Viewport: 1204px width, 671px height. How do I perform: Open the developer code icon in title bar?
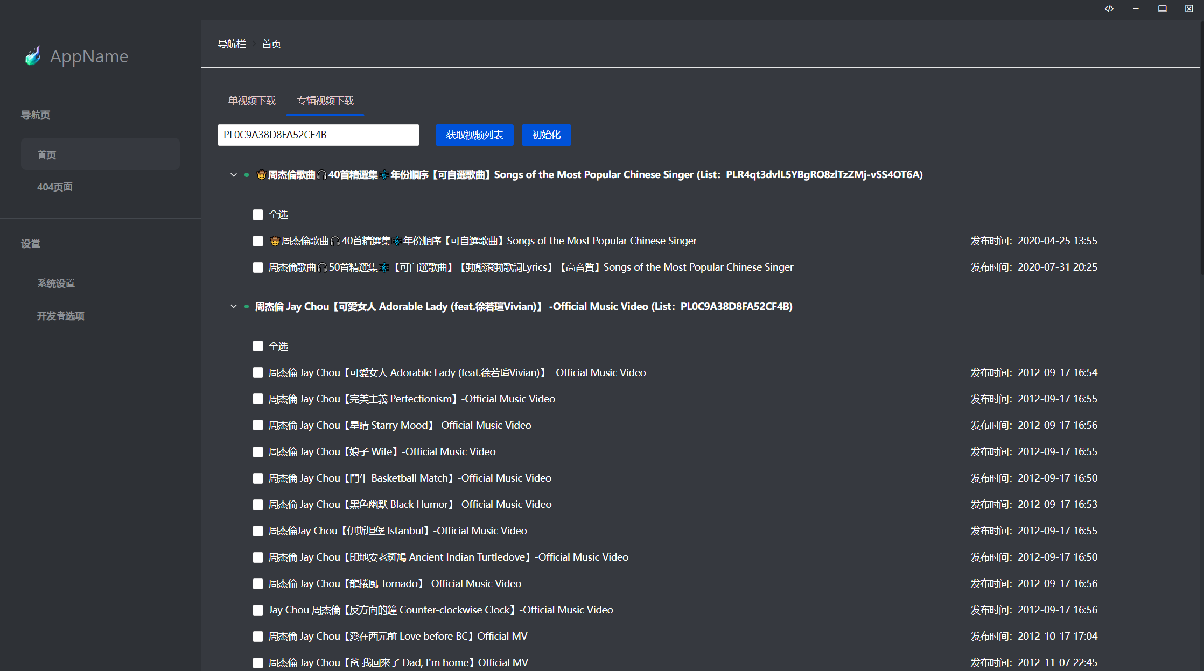click(x=1109, y=9)
